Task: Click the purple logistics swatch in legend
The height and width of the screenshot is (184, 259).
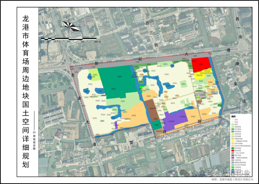Action: coord(233,158)
